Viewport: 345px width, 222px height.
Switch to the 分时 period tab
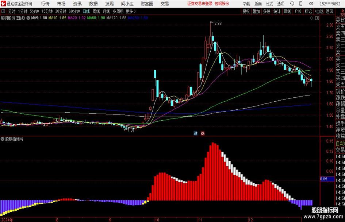click(12, 11)
